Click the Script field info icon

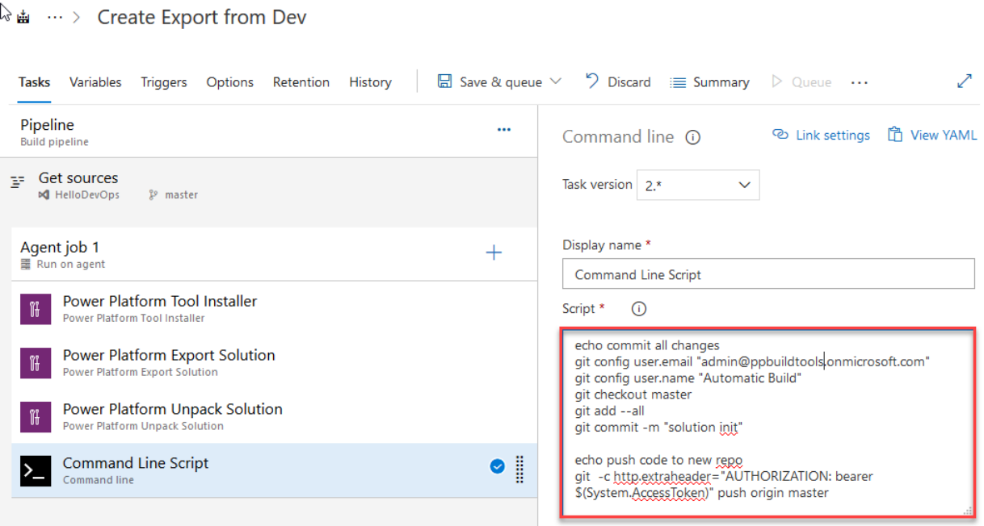639,309
